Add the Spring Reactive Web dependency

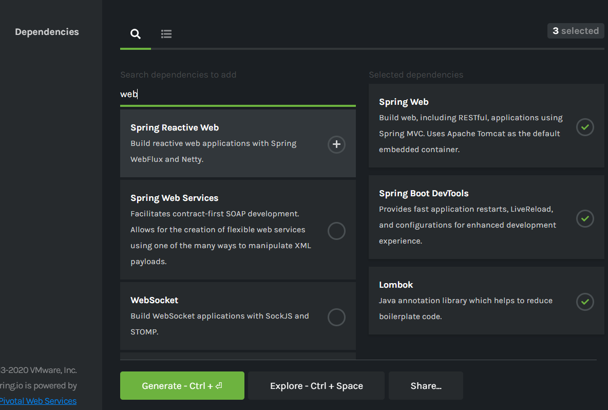[336, 144]
